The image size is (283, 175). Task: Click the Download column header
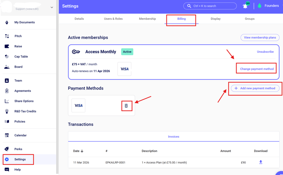tap(261, 151)
